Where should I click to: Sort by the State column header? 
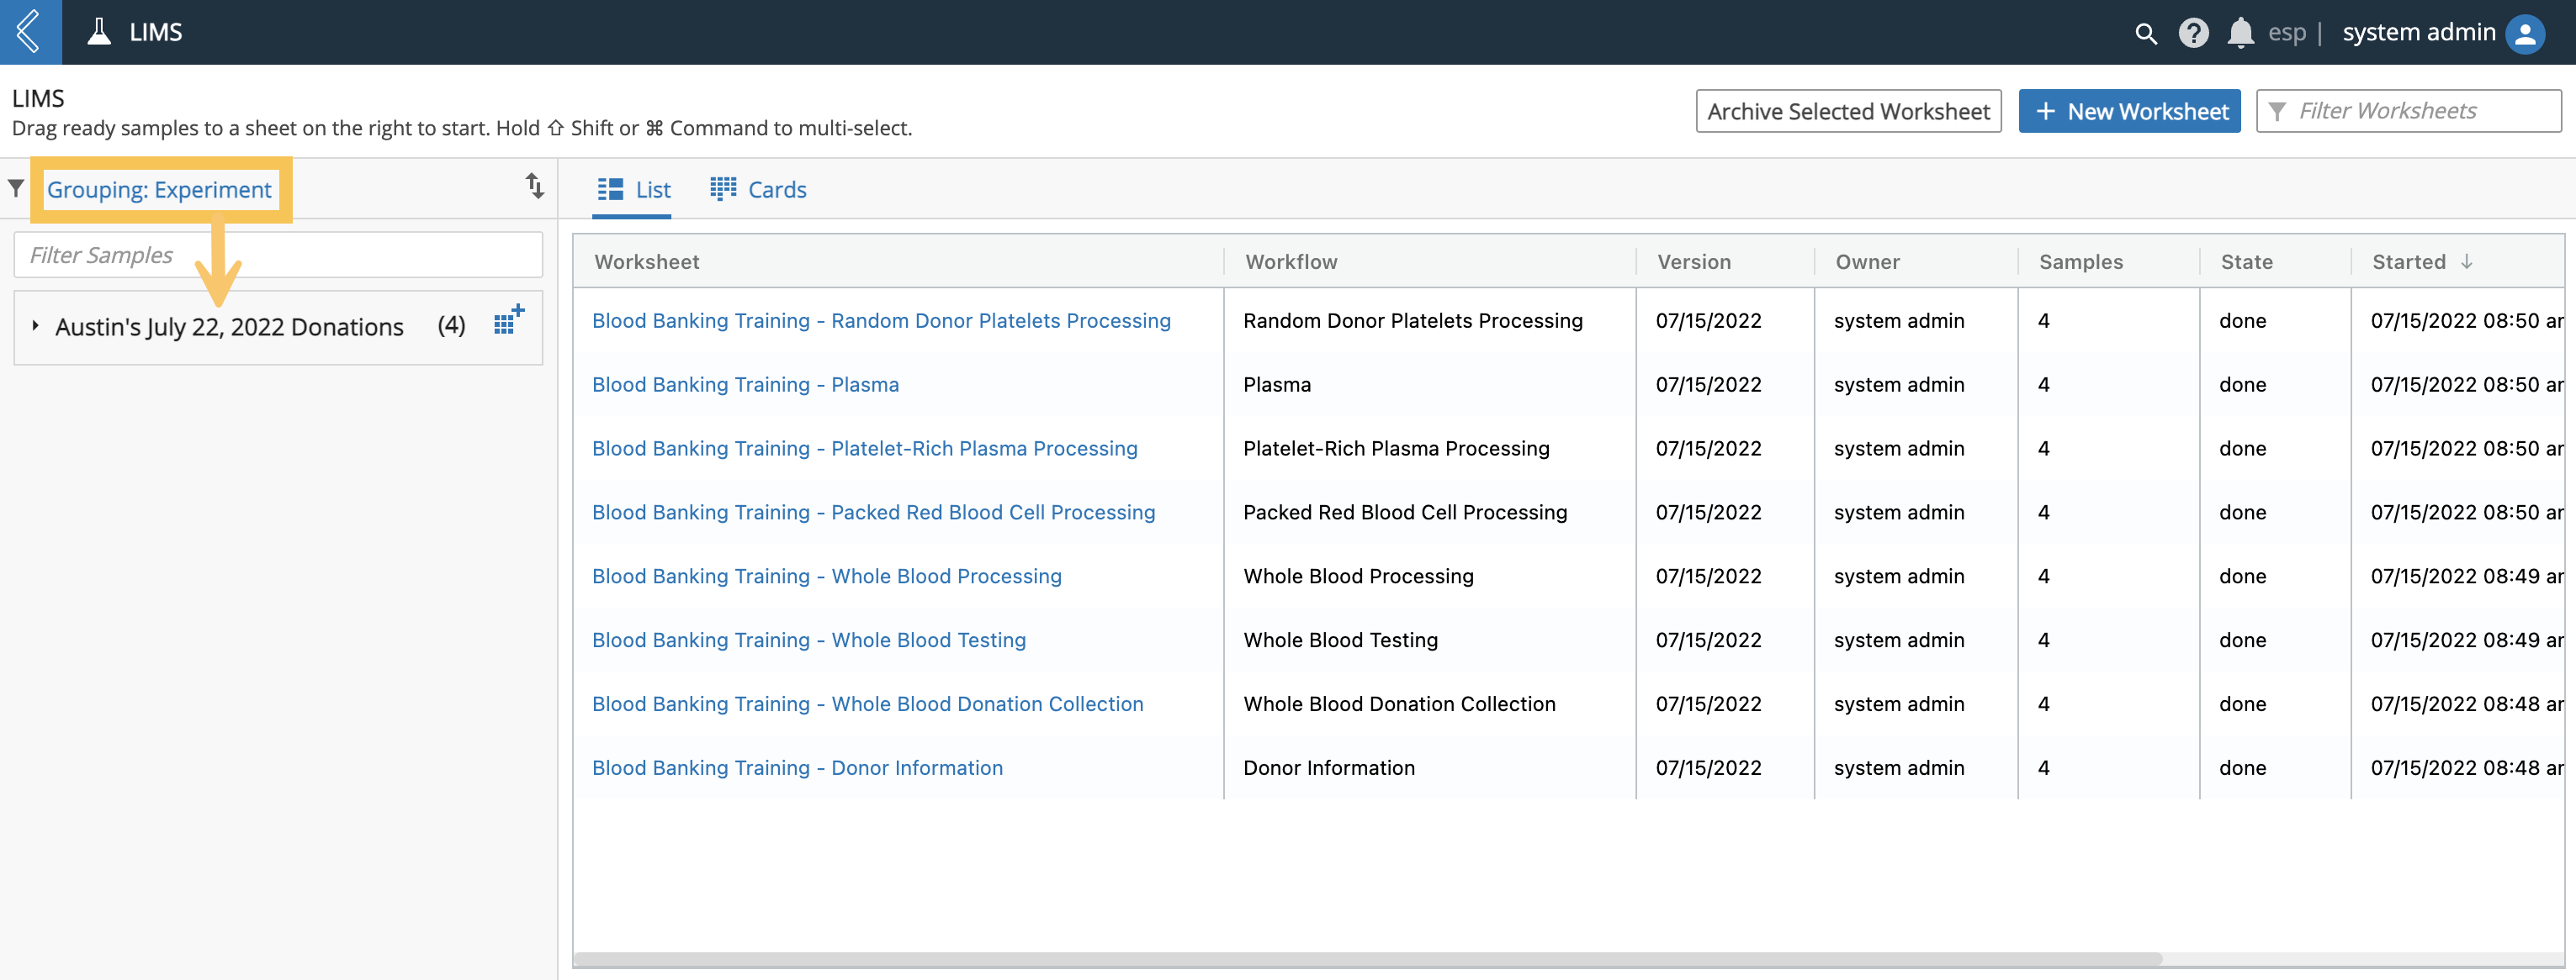tap(2246, 261)
